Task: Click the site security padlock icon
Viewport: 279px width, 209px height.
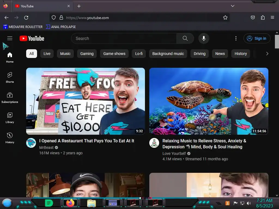Action: point(61,18)
